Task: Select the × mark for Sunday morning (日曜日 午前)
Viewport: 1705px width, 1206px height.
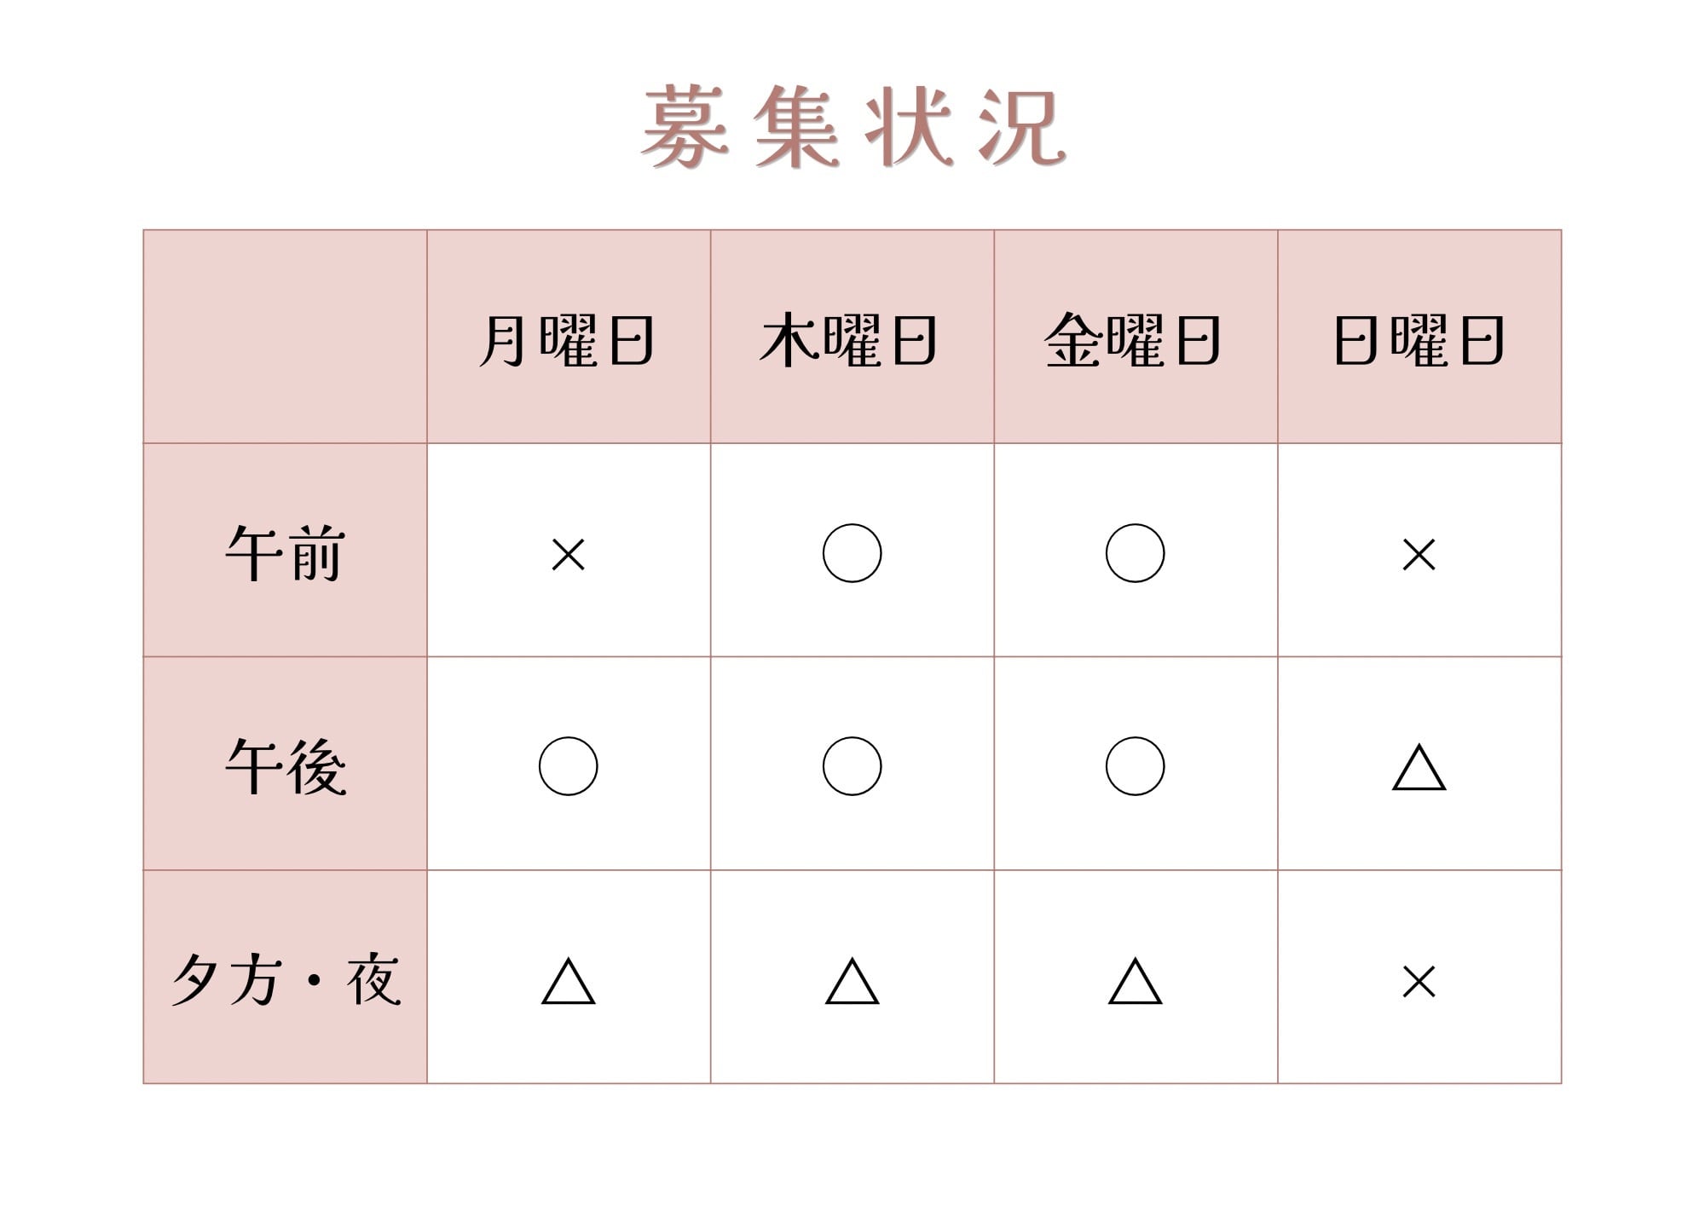Action: (1419, 555)
